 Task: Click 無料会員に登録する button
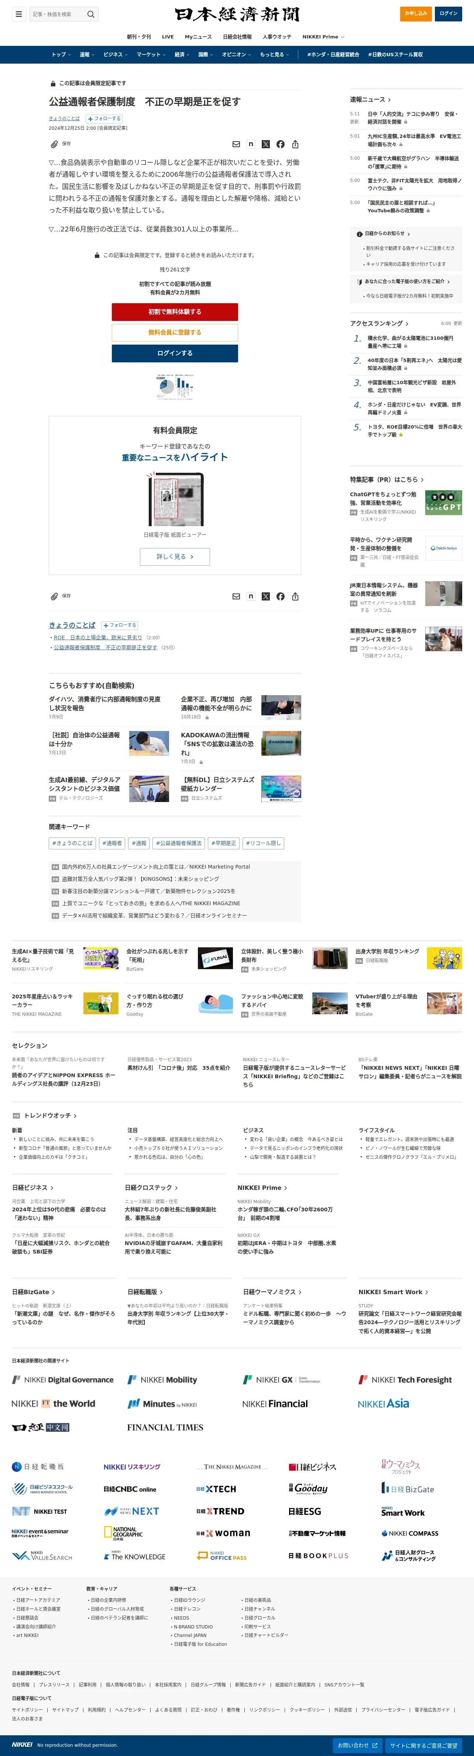pyautogui.click(x=175, y=333)
